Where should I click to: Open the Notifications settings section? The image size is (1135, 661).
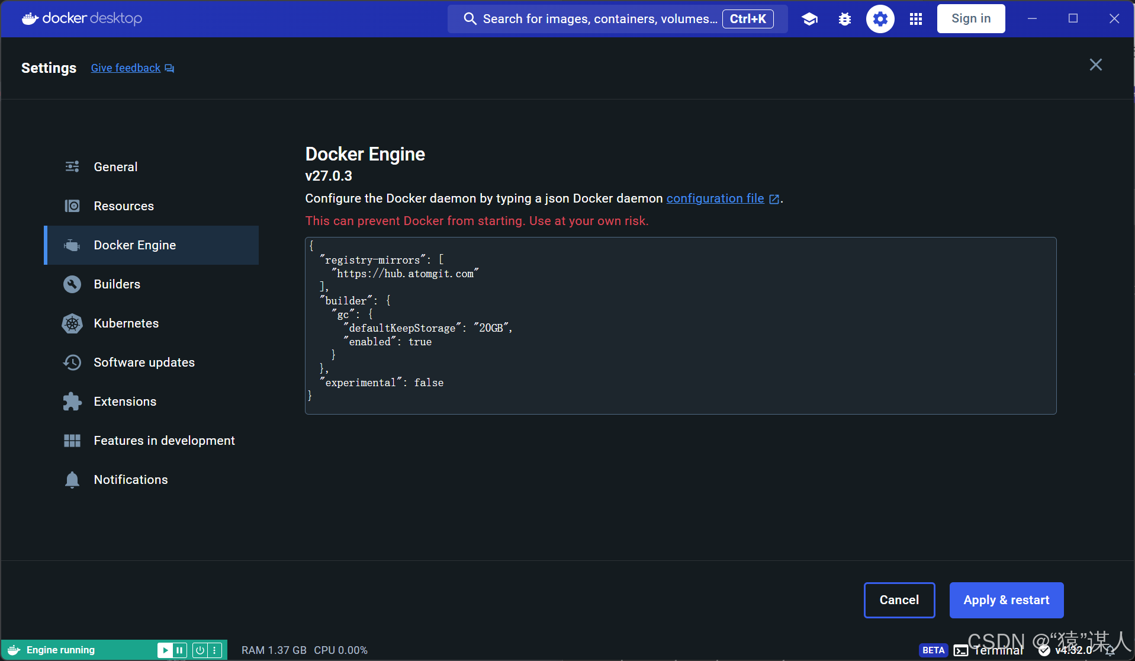click(x=152, y=480)
